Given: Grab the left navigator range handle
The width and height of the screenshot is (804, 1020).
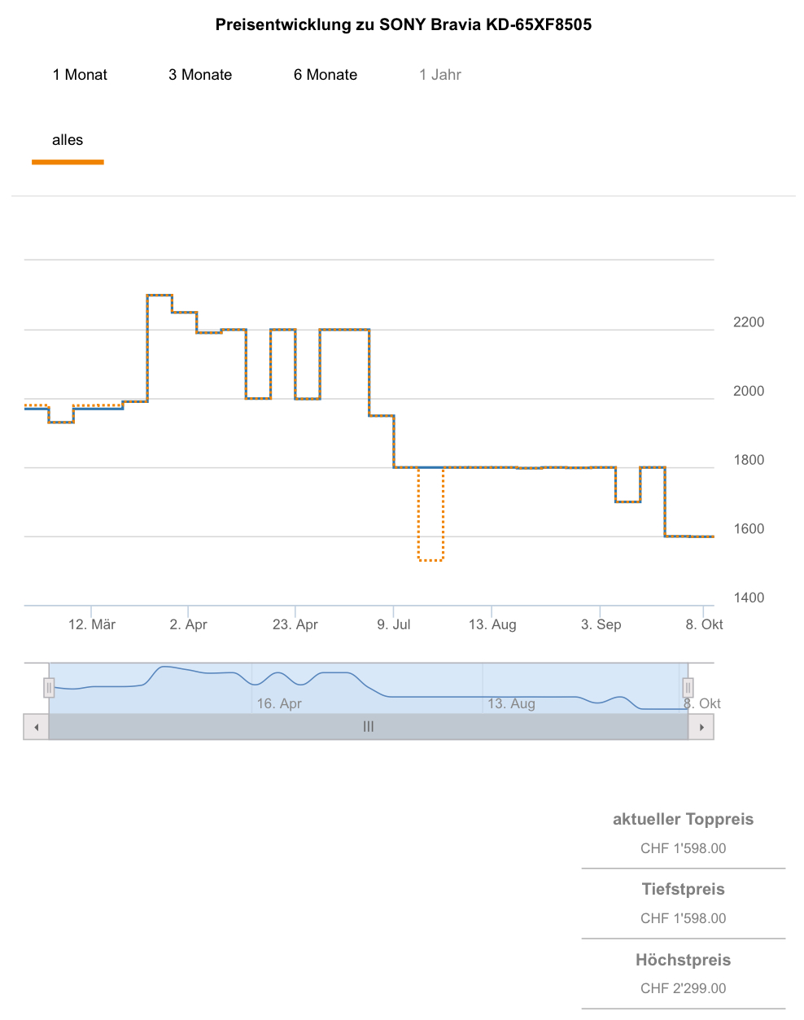Looking at the screenshot, I should (x=49, y=688).
